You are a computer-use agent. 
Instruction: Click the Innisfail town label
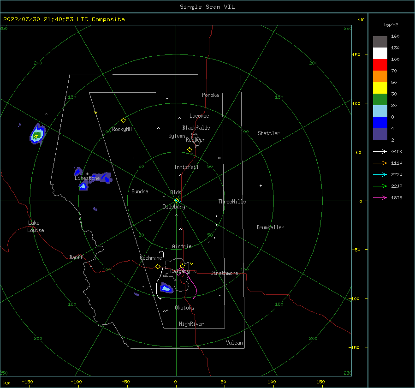tap(186, 167)
